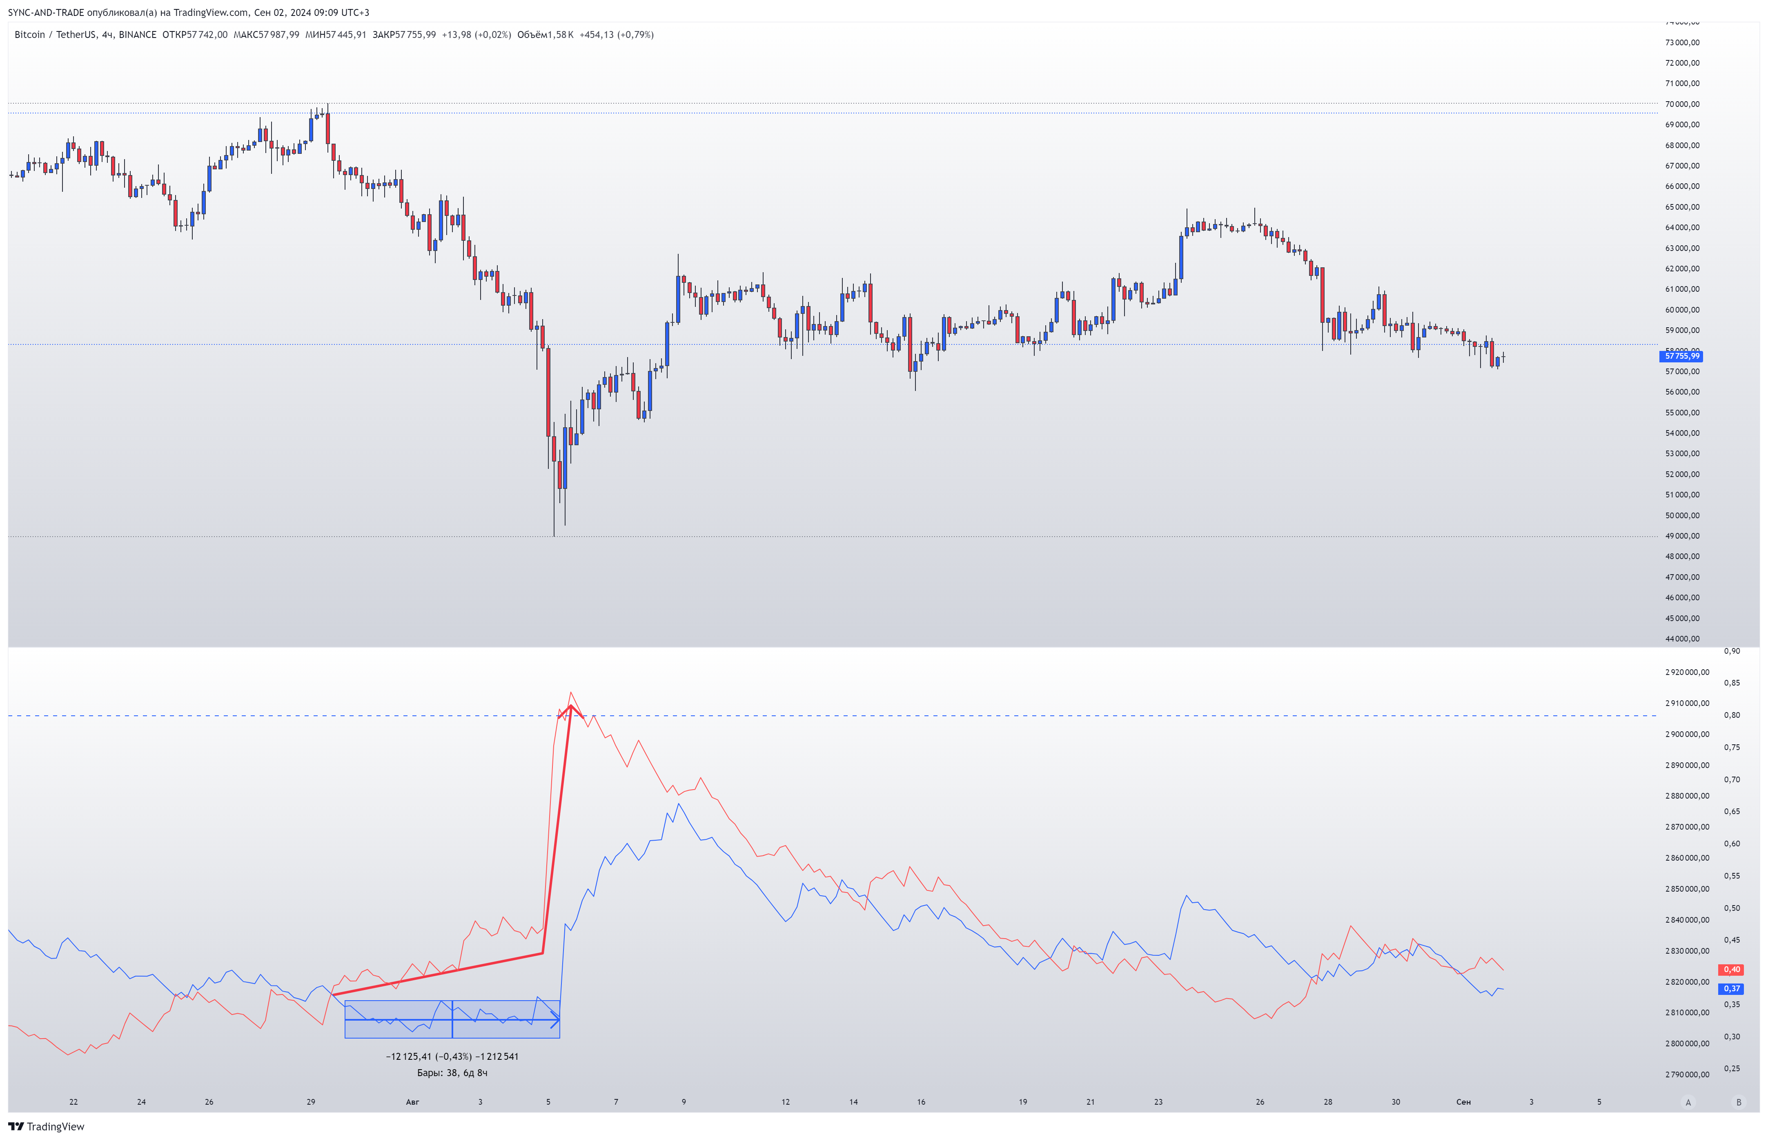Click the 2 850 000,00 indicator axis label
1768x1141 pixels.
1687,888
